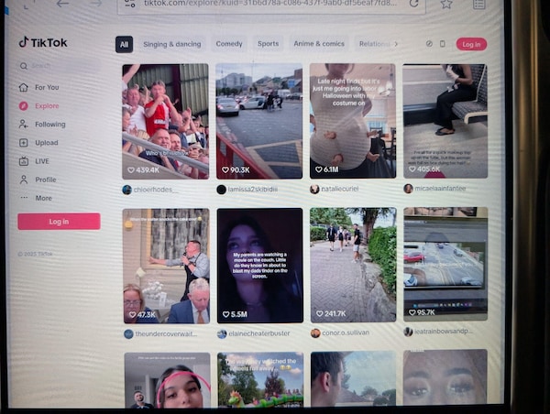Expand the More menu in sidebar
The image size is (550, 414).
[43, 198]
